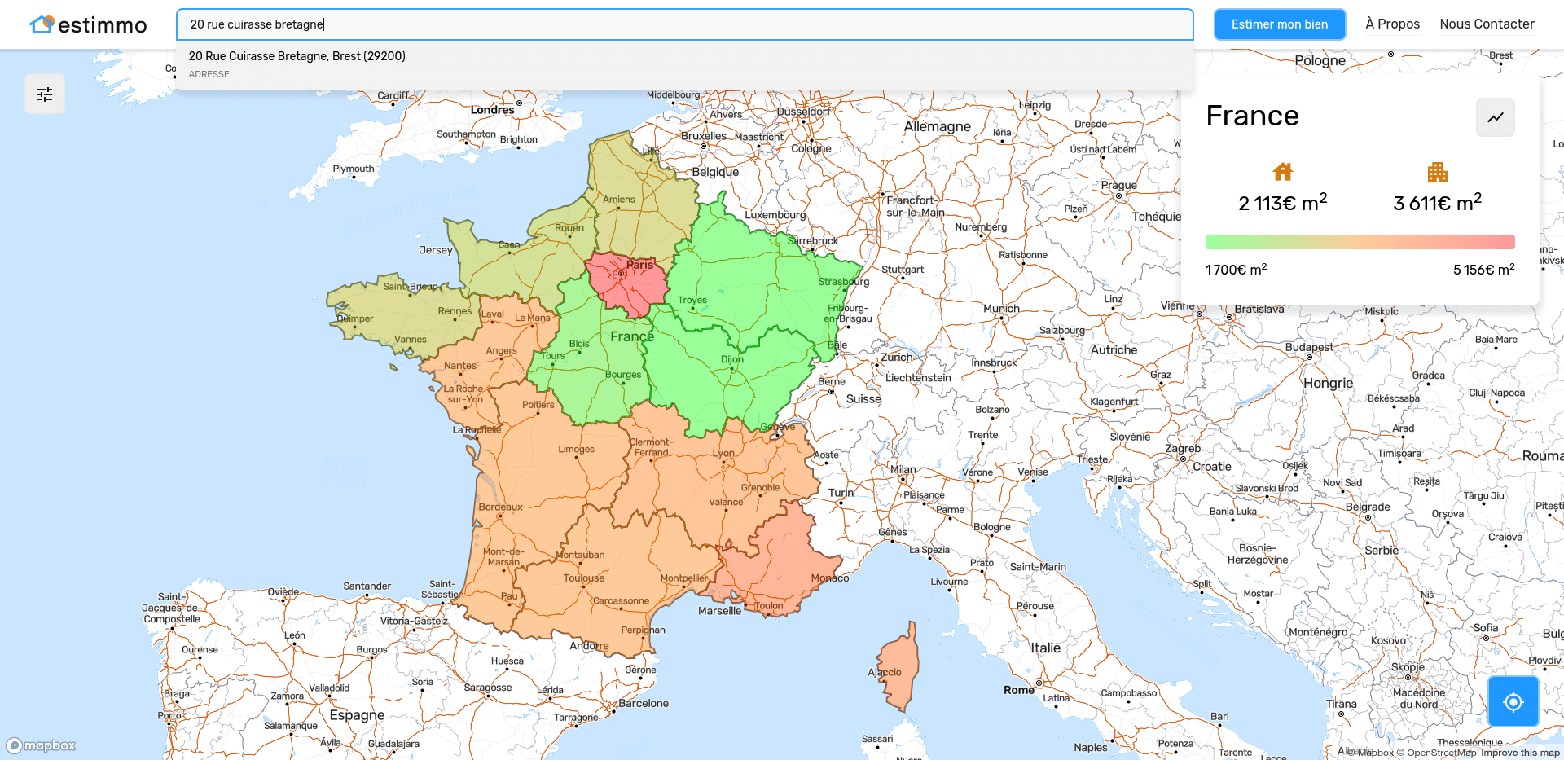Open the Improve this map link
Image resolution: width=1564 pixels, height=760 pixels.
[1519, 753]
